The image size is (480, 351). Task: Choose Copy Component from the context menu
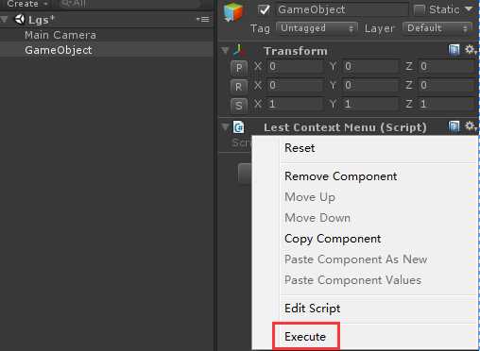pos(366,239)
